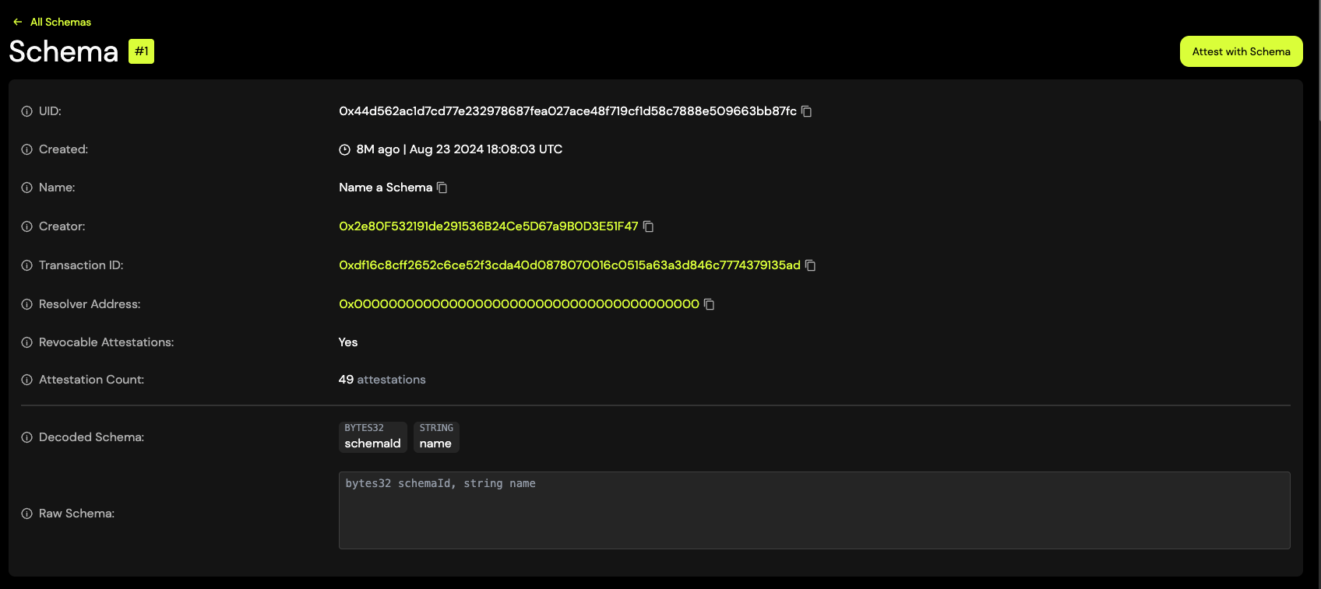Image resolution: width=1321 pixels, height=589 pixels.
Task: Click the info icon next to UID
Action: (x=26, y=111)
